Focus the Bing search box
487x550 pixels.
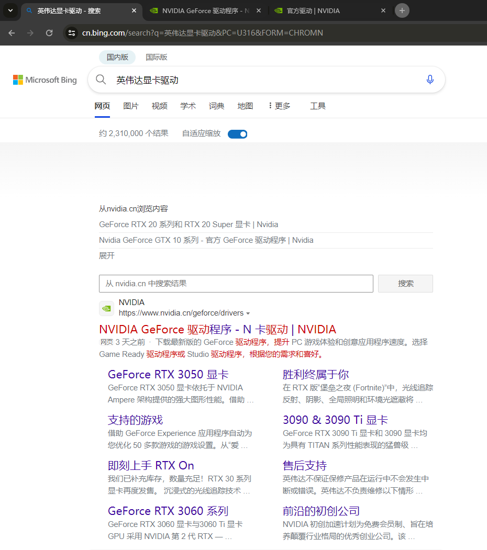267,80
